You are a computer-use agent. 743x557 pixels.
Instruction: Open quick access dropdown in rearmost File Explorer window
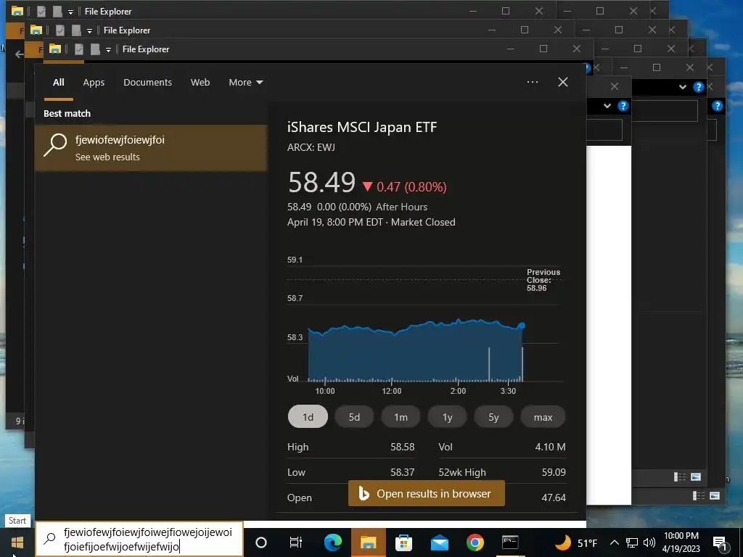coord(70,12)
